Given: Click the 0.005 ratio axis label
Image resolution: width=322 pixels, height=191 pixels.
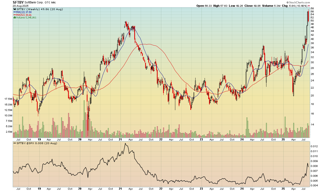Looking at the screenshot, I should coord(314,181).
